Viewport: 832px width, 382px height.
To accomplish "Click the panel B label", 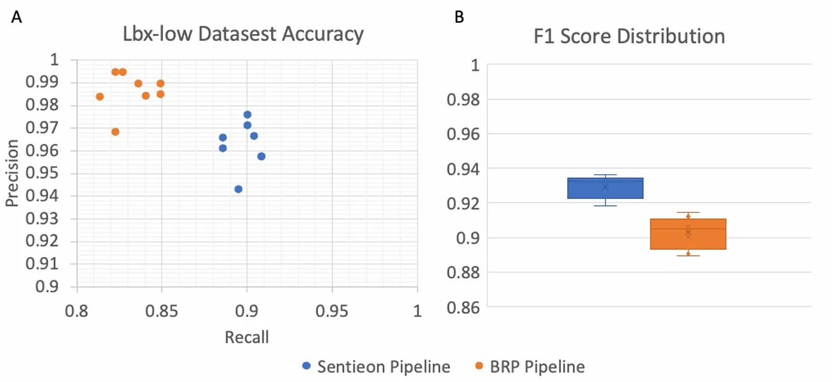I will tap(460, 18).
